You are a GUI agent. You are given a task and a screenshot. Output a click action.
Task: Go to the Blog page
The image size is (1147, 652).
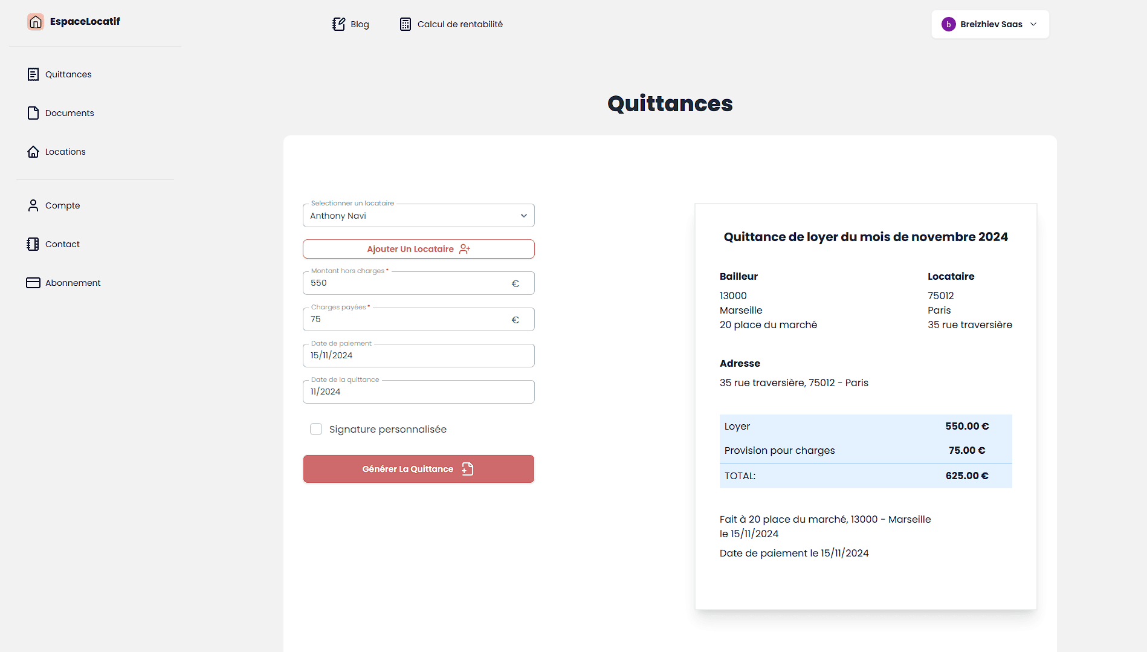pyautogui.click(x=351, y=24)
